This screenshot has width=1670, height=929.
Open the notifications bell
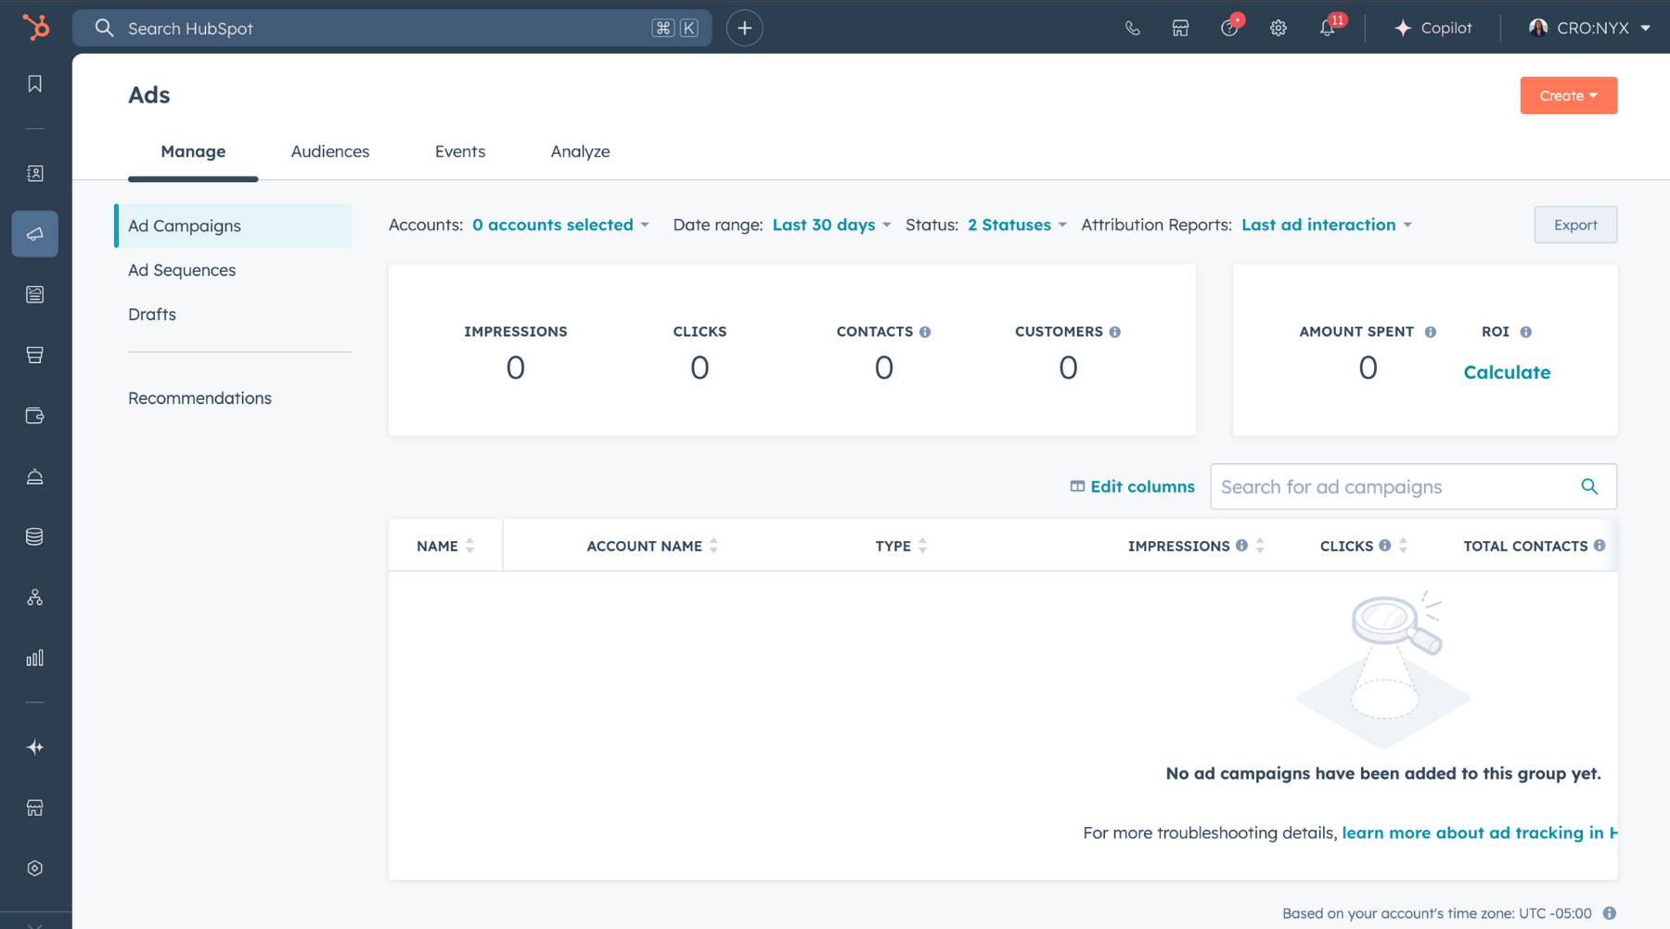1327,28
